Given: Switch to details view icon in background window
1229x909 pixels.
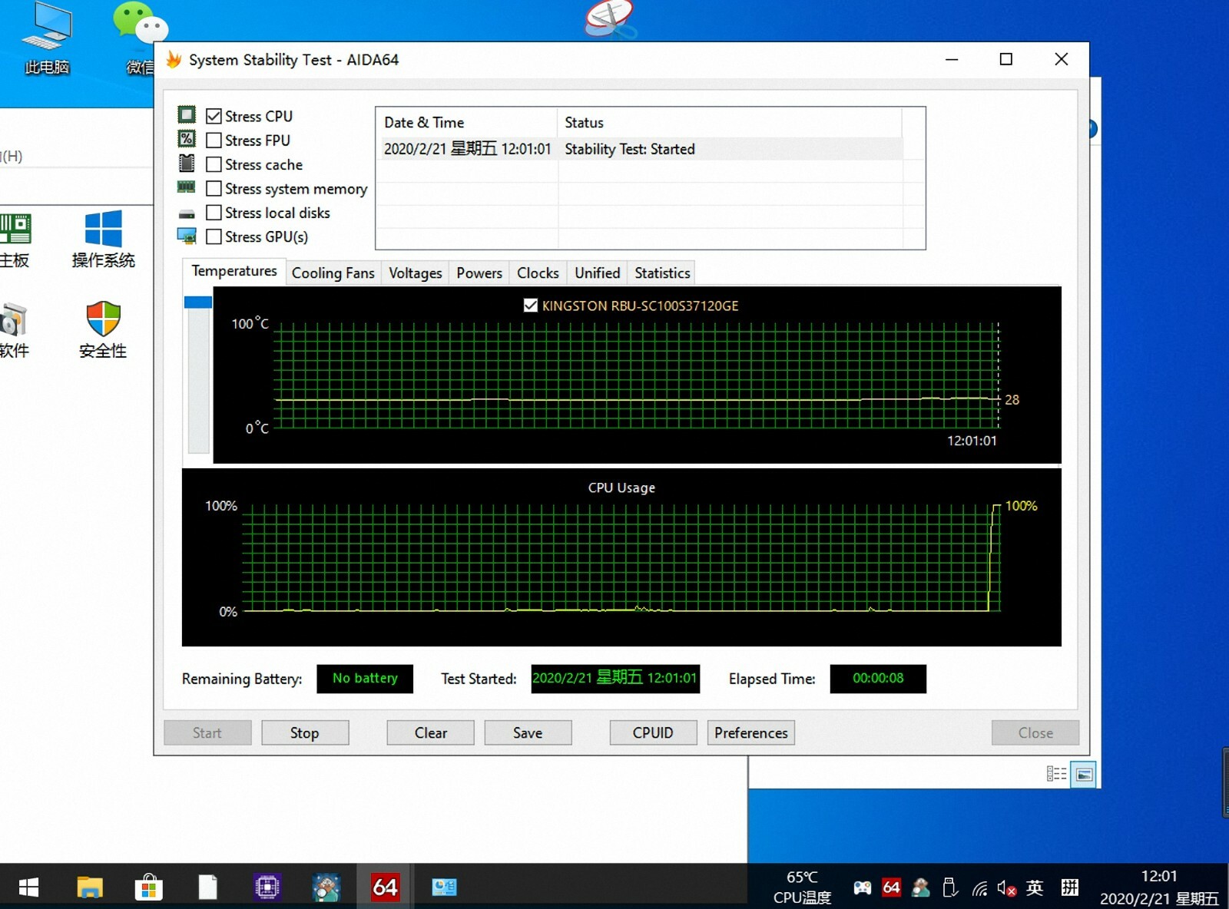Looking at the screenshot, I should point(1056,774).
